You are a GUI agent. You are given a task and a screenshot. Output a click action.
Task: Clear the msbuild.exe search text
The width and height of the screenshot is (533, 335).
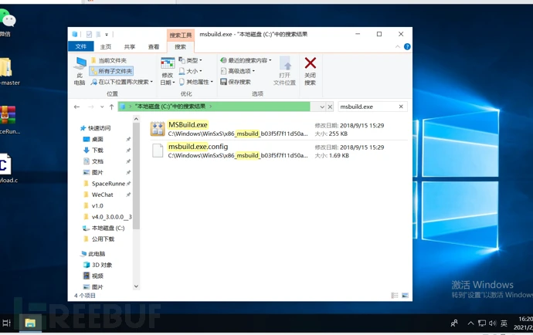[401, 107]
